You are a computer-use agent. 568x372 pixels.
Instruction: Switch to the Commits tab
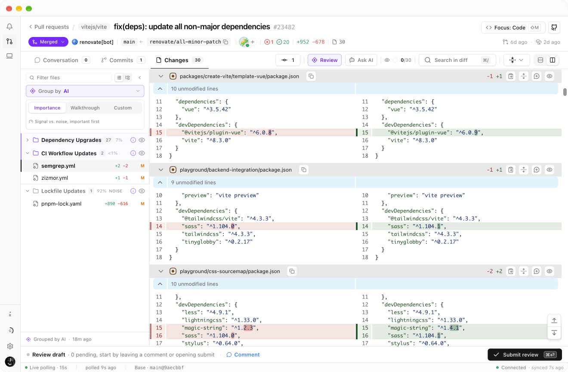point(123,60)
